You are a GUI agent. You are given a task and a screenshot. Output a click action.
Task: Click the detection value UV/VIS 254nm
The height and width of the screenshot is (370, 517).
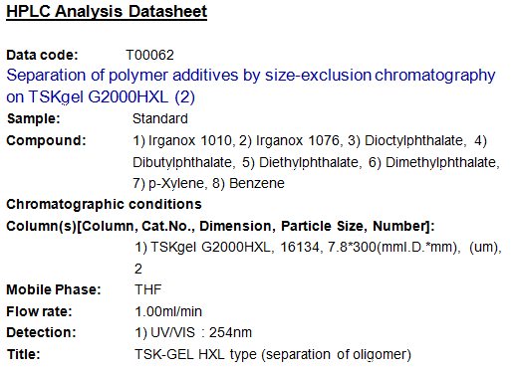(x=201, y=332)
